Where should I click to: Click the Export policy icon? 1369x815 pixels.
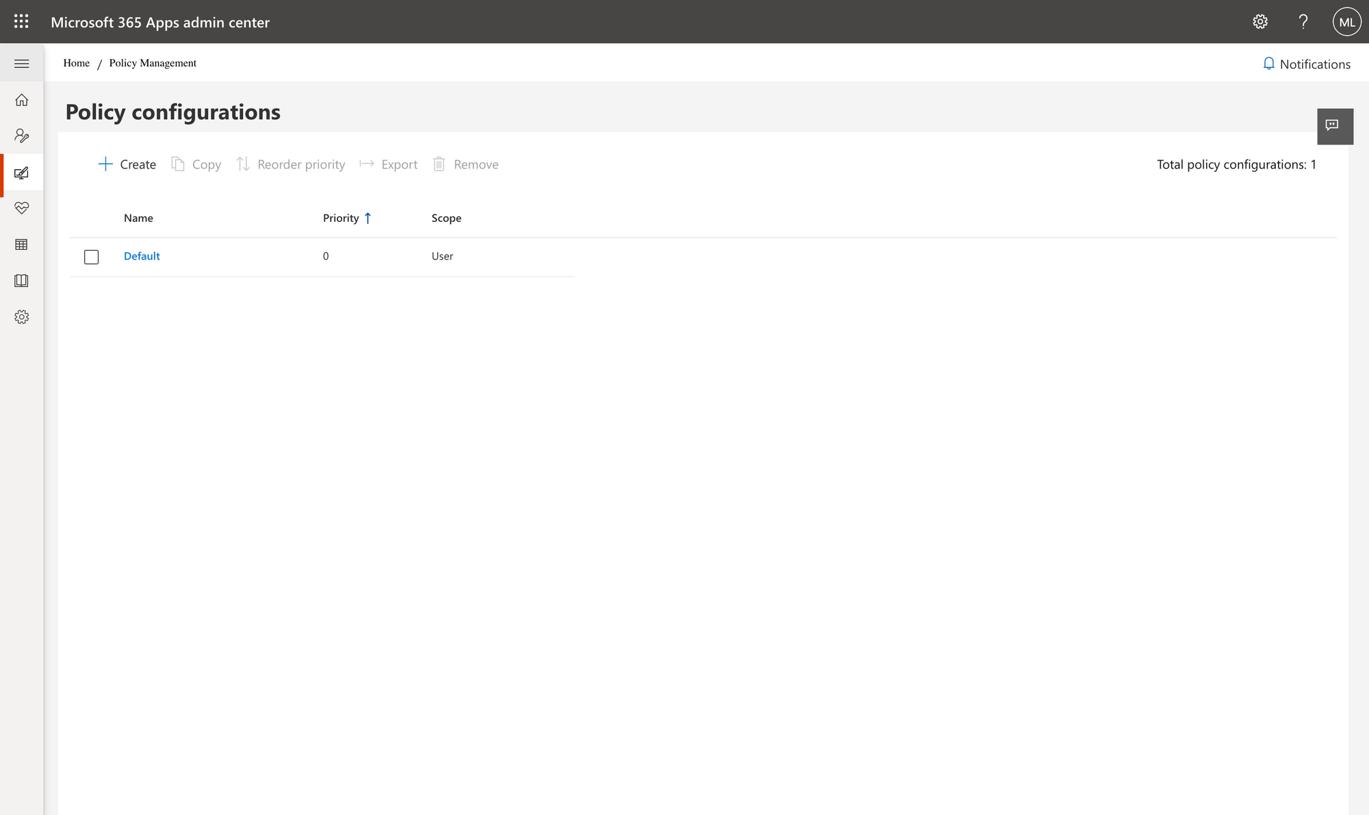click(x=366, y=163)
